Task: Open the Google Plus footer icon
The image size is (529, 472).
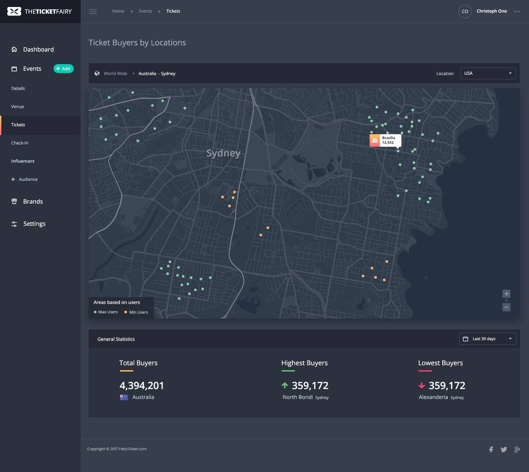Action: [x=517, y=450]
